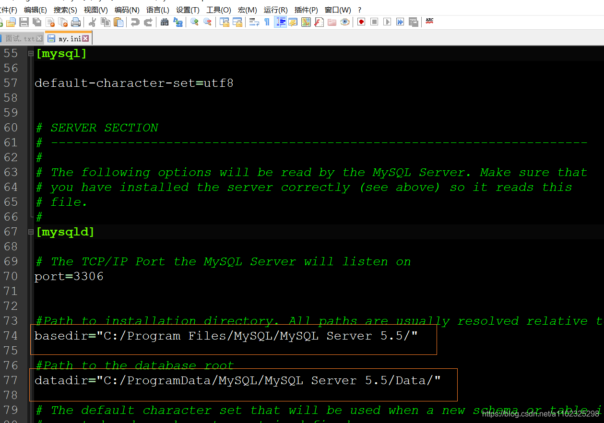Viewport: 604px width, 423px height.
Task: Click the port=3306 line
Action: (69, 277)
